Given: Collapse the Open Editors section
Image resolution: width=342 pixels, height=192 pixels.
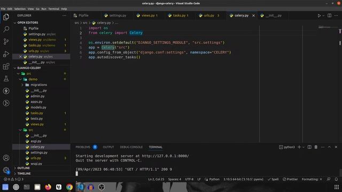Looking at the screenshot, I should (x=15, y=22).
